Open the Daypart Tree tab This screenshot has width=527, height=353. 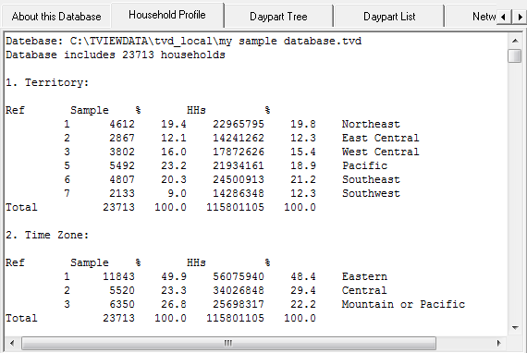click(278, 17)
